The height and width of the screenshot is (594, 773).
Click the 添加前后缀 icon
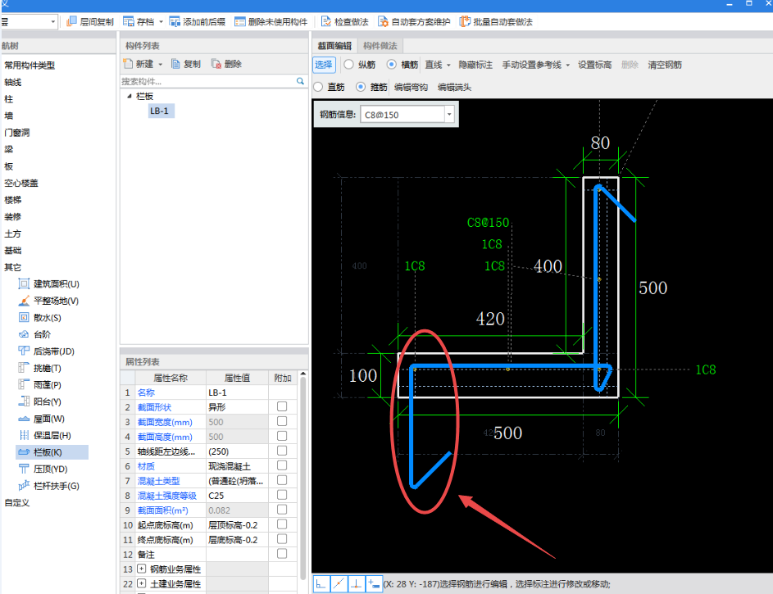coord(175,21)
